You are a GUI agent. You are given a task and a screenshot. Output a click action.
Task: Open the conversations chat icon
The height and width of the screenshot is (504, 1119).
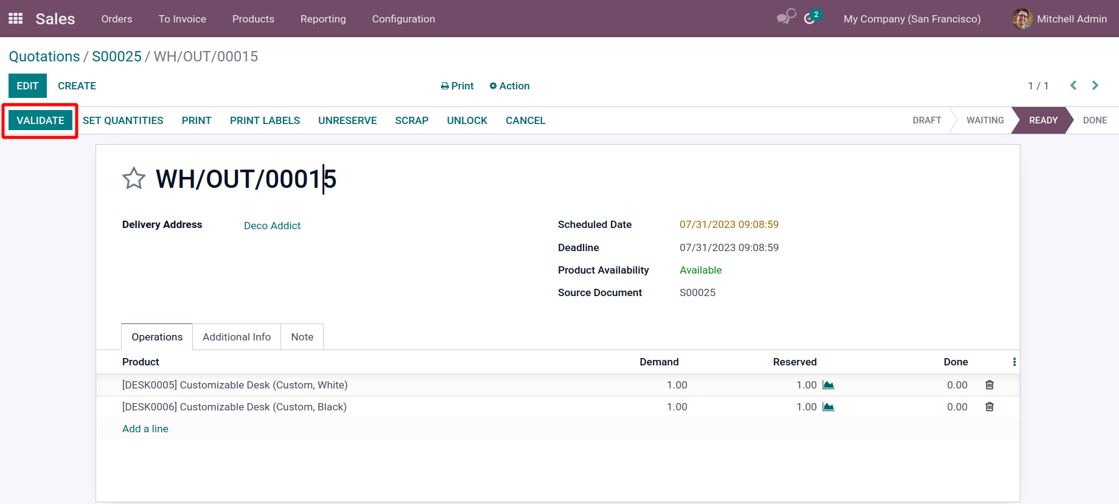point(786,18)
